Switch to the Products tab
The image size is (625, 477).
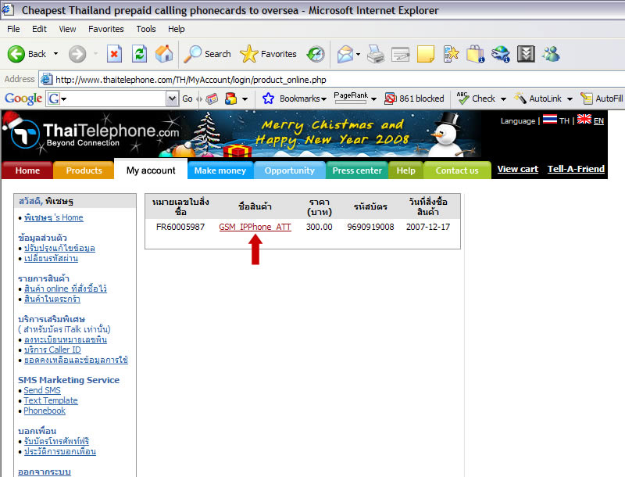coord(84,170)
